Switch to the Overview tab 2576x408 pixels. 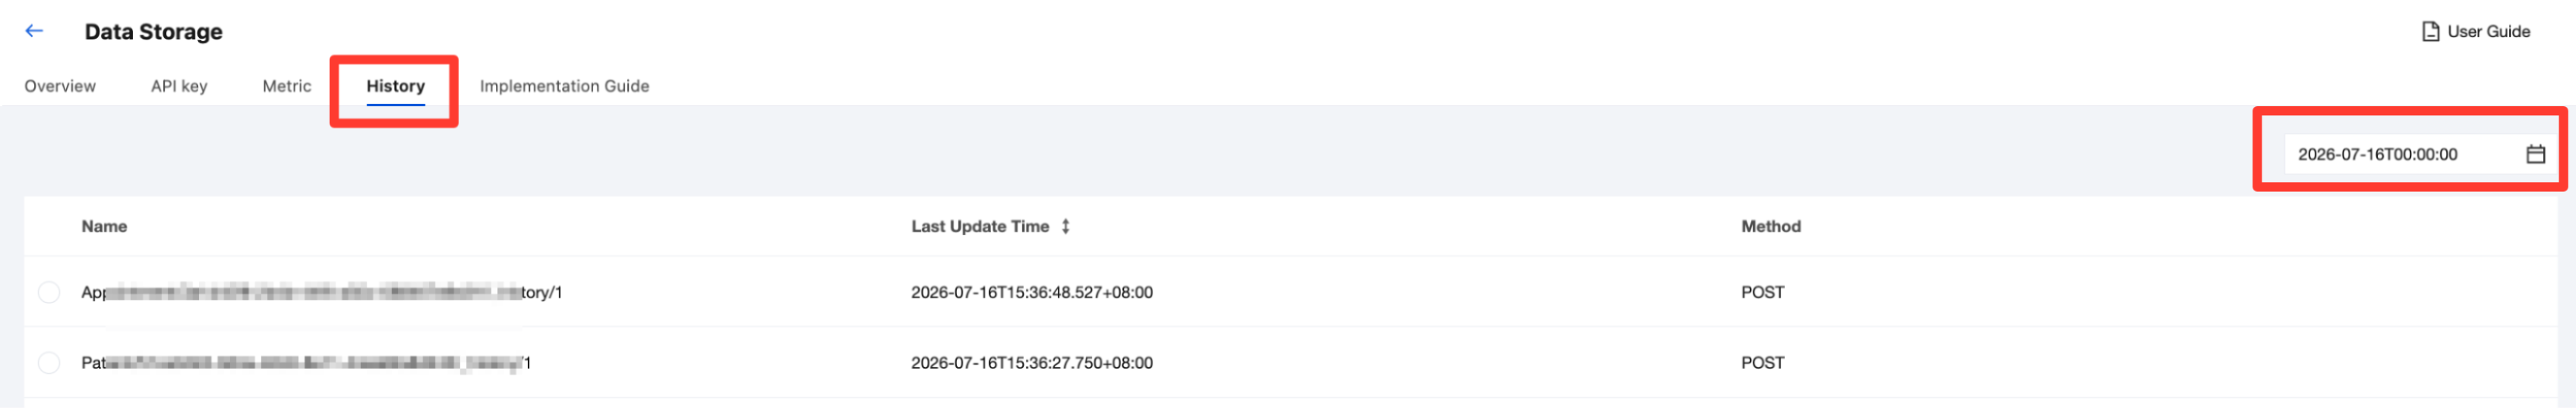(x=60, y=86)
